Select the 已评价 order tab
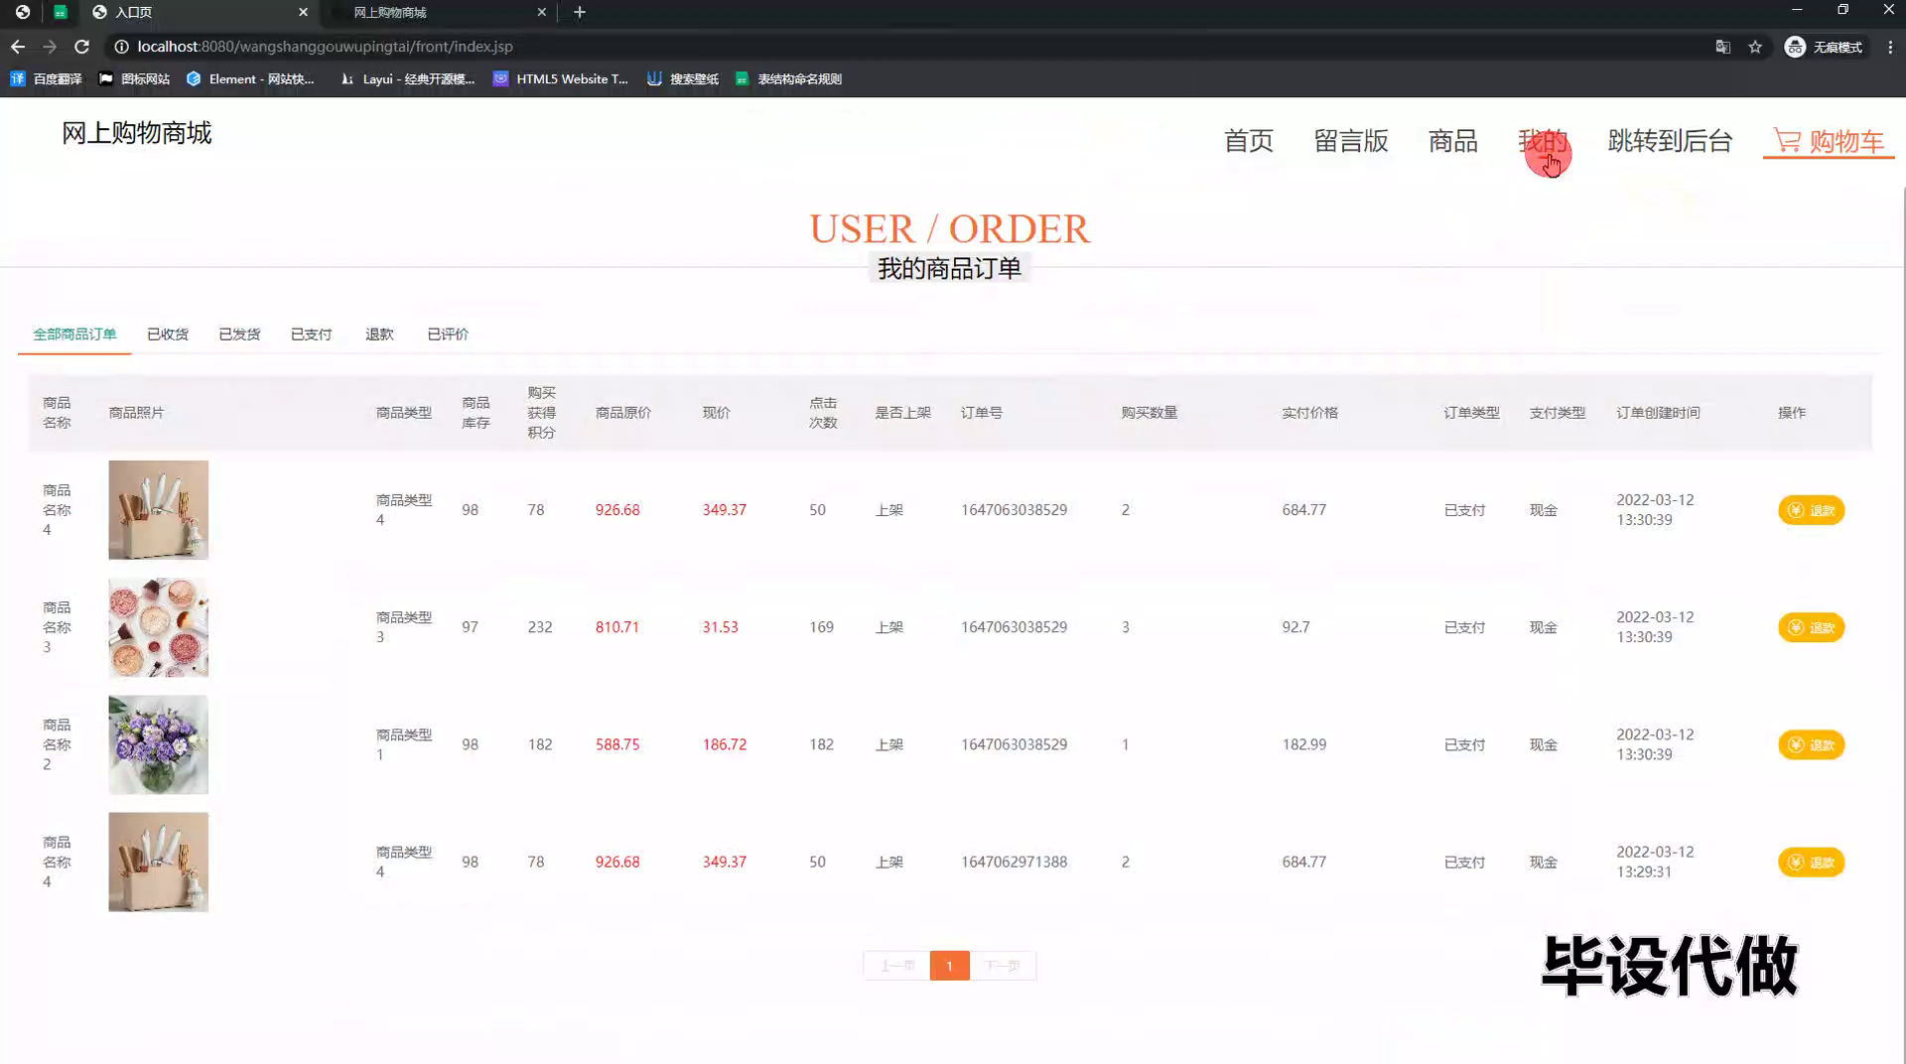The width and height of the screenshot is (1906, 1064). [448, 334]
